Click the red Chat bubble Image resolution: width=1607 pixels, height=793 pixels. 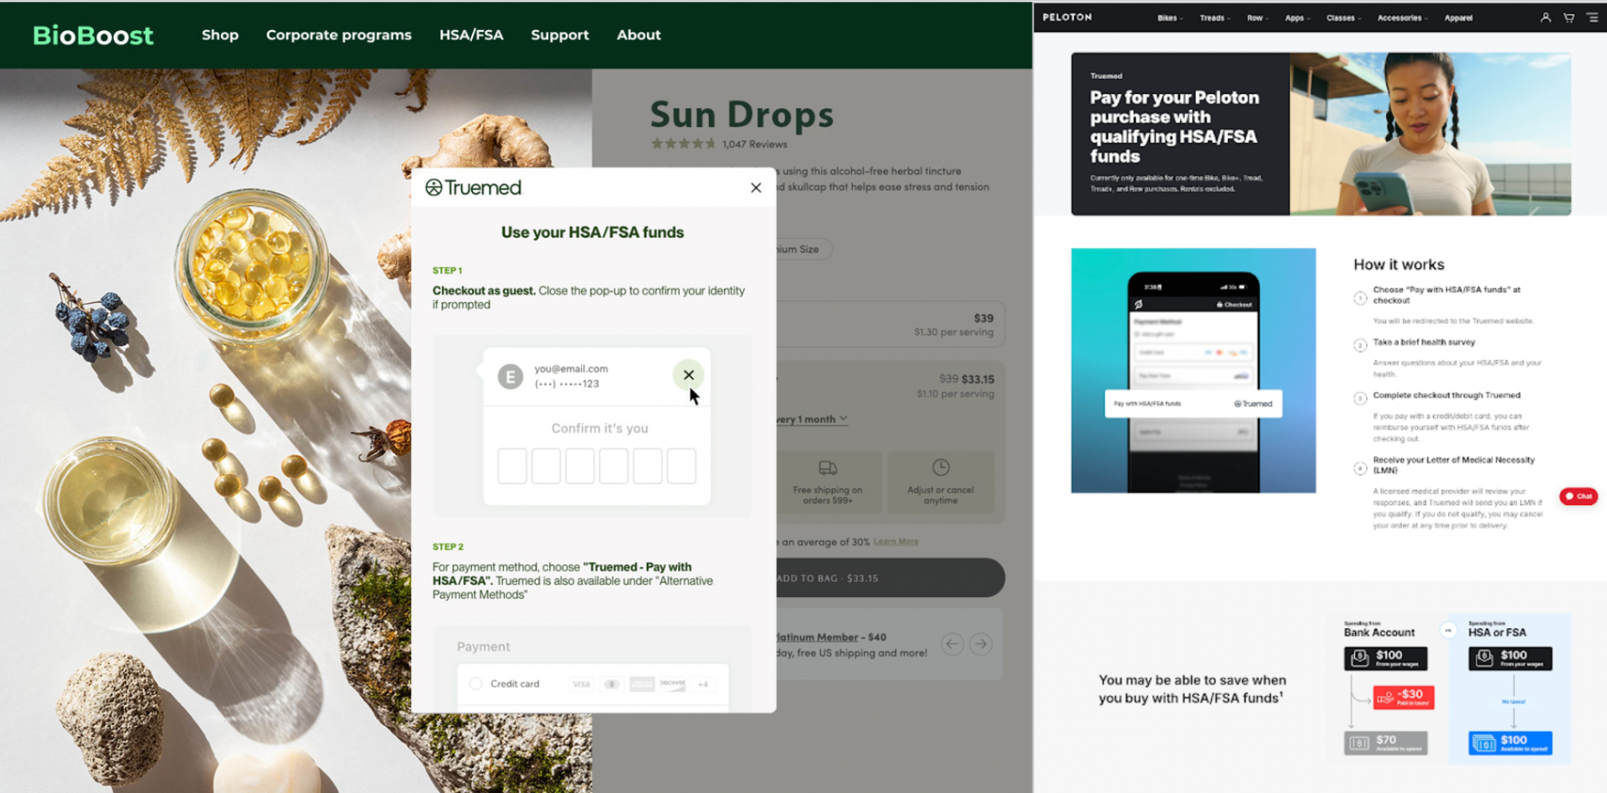click(1578, 497)
